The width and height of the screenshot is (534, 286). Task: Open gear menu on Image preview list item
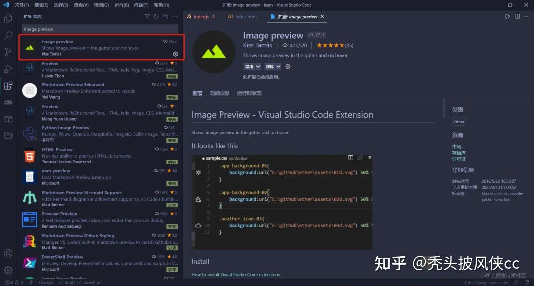coord(175,54)
